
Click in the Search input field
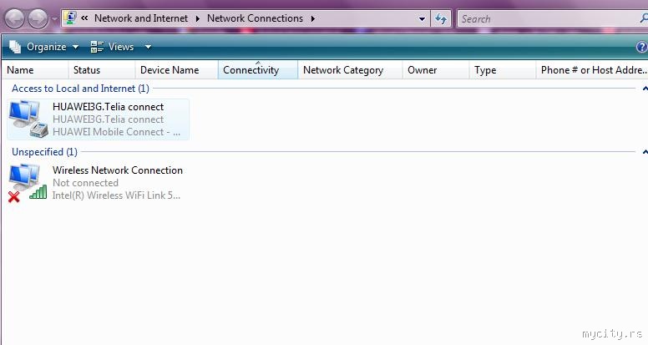pyautogui.click(x=549, y=19)
